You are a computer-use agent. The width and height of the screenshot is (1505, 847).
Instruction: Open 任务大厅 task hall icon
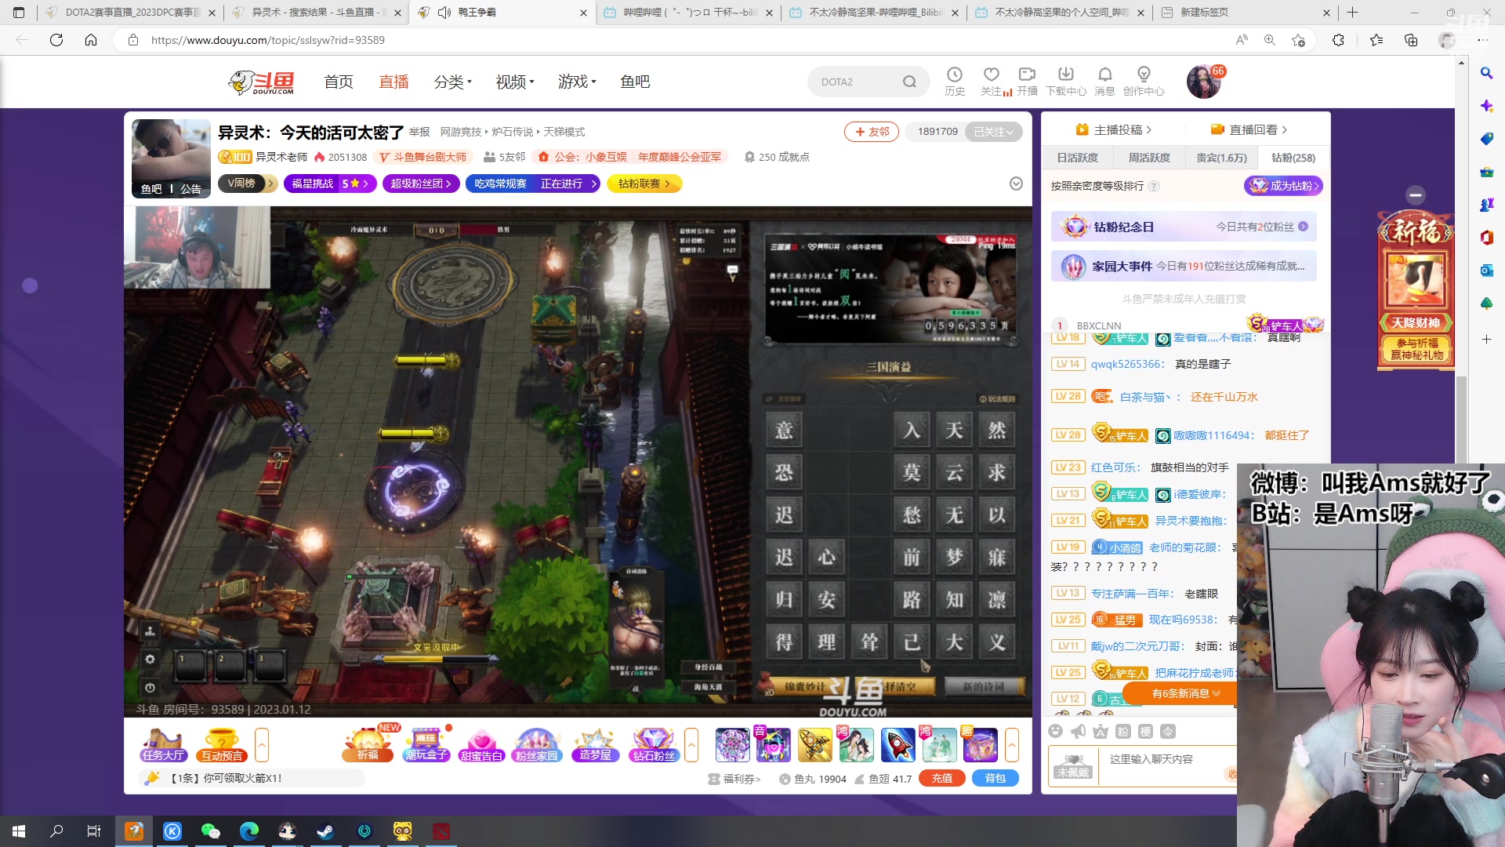coord(163,744)
